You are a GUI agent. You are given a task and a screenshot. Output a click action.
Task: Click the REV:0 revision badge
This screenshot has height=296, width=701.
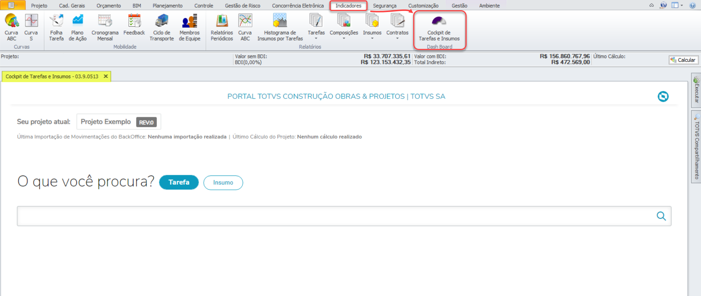pyautogui.click(x=146, y=122)
